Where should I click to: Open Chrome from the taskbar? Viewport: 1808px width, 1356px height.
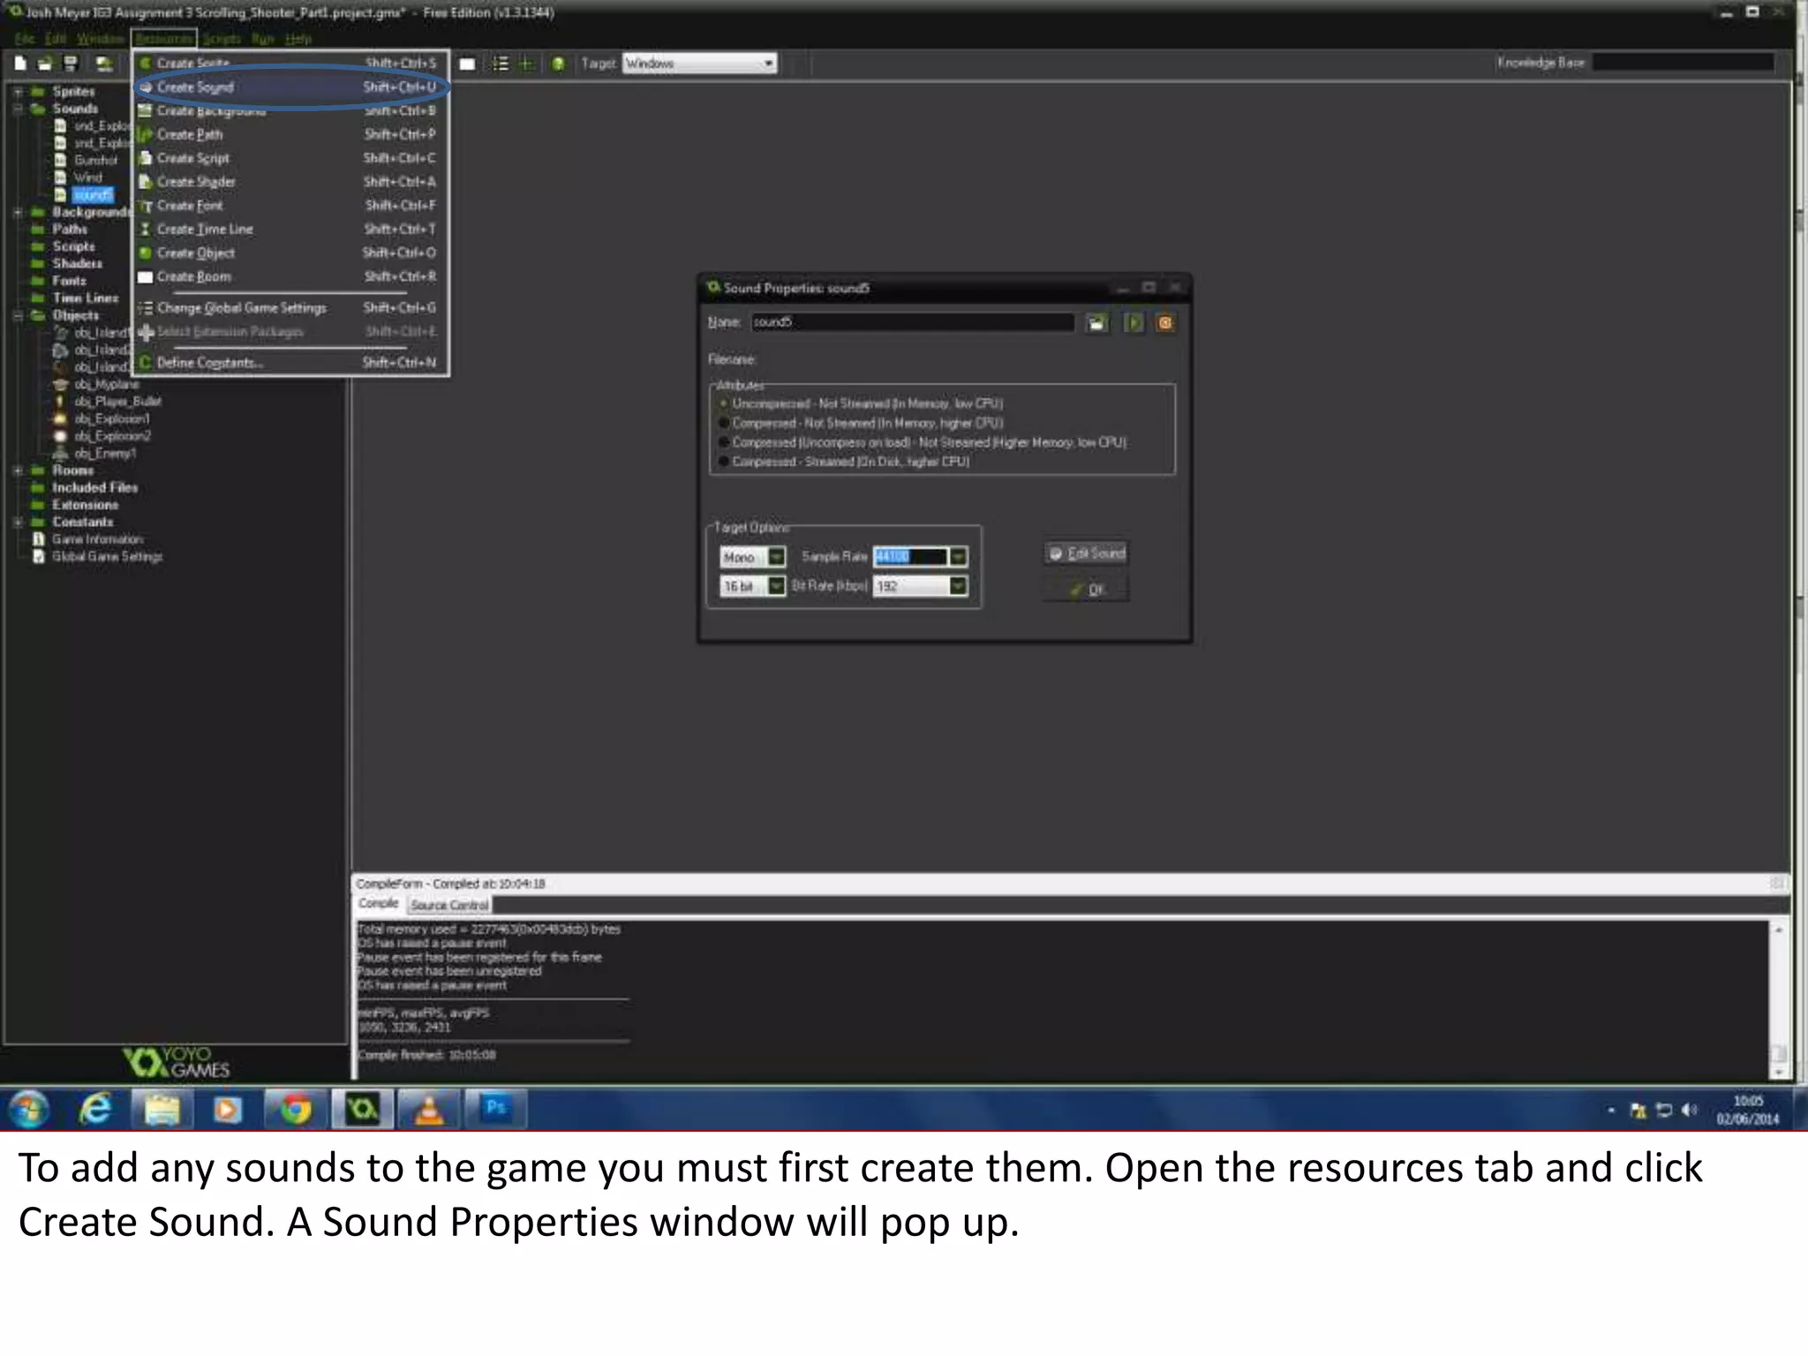pos(295,1109)
